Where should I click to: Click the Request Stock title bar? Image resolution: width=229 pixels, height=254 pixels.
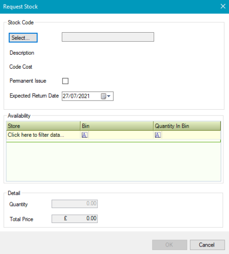click(x=110, y=7)
